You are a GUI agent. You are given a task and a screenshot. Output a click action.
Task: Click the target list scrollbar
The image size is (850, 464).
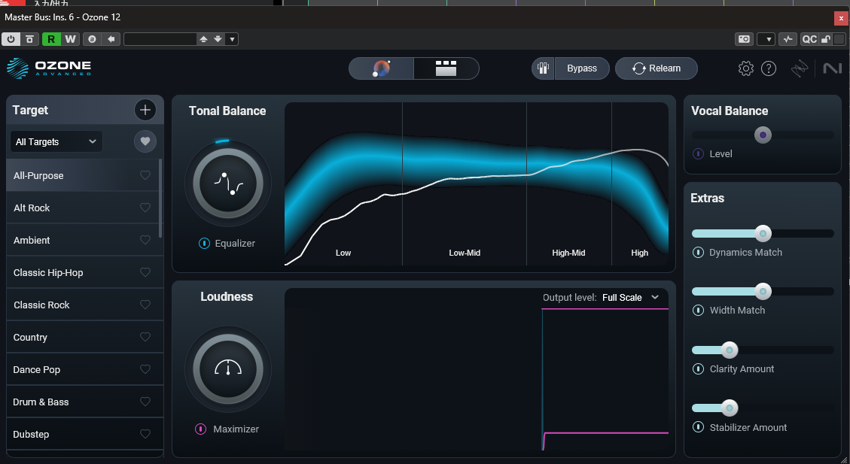coord(160,199)
